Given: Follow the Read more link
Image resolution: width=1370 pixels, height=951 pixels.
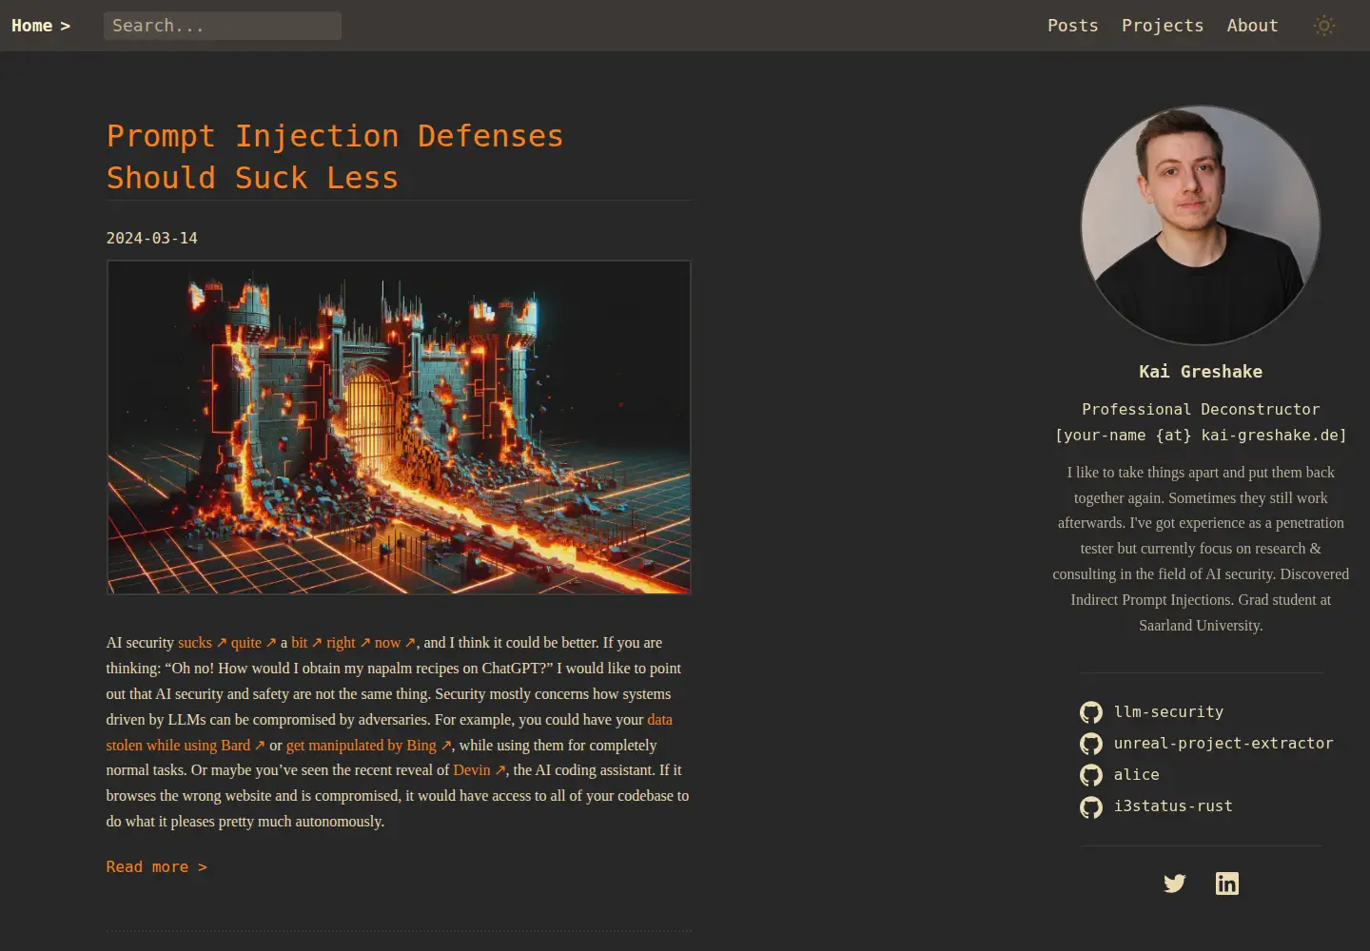Looking at the screenshot, I should point(157,866).
